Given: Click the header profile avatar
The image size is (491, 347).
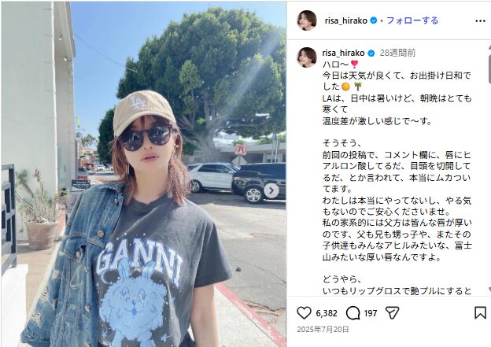Looking at the screenshot, I should coord(307,20).
